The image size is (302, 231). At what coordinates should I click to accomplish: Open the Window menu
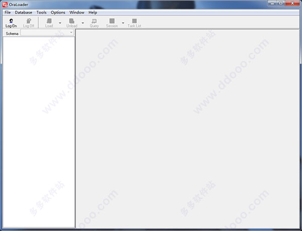(x=77, y=13)
